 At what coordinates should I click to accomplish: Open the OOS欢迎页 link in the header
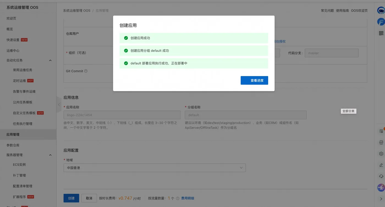359,11
